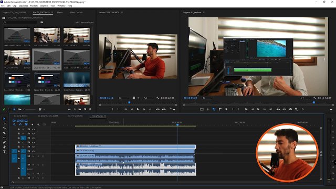Select the Selection tool
This screenshot has width=336, height=189.
pyautogui.click(x=4, y=119)
